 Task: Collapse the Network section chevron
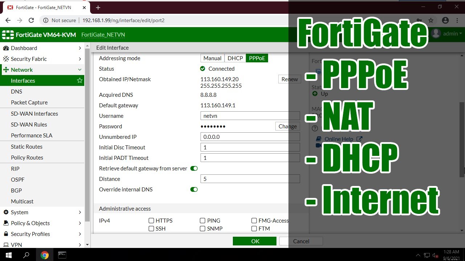pos(80,70)
